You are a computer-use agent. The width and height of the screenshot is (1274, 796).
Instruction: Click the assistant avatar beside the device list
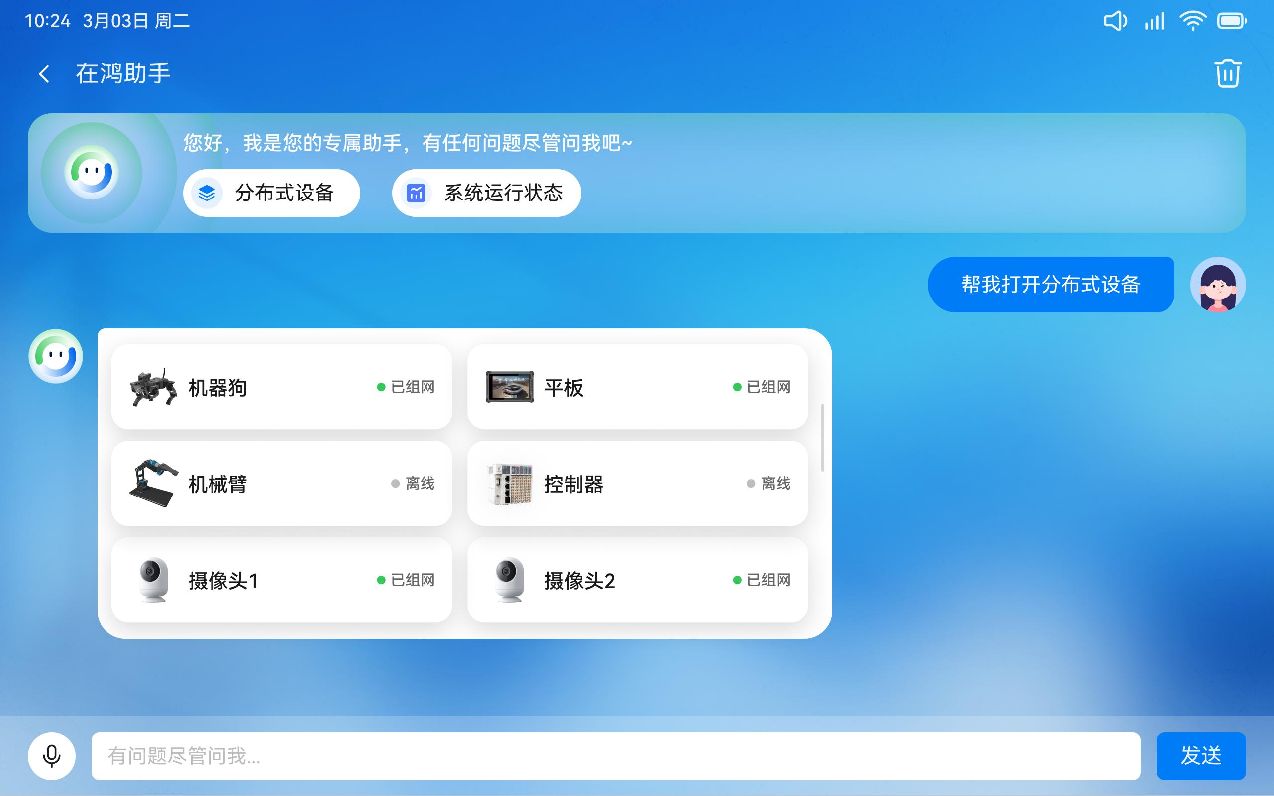click(55, 356)
